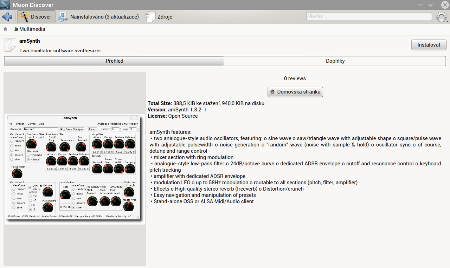Open the Zdroje sources view

point(159,16)
